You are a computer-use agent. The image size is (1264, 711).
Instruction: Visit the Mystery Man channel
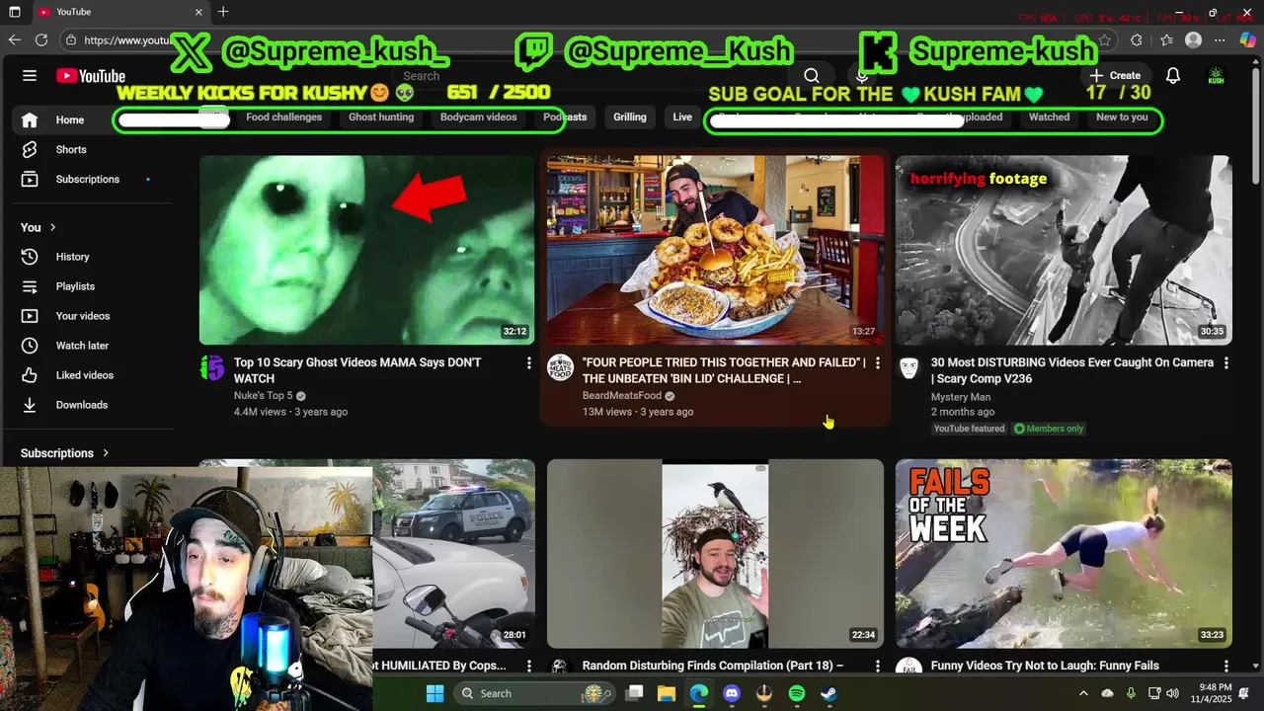click(961, 397)
